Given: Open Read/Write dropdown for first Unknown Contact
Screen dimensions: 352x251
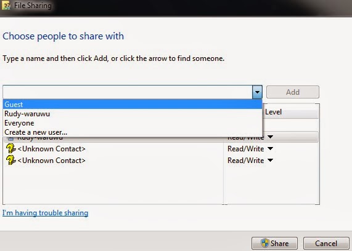Looking at the screenshot, I should point(270,149).
